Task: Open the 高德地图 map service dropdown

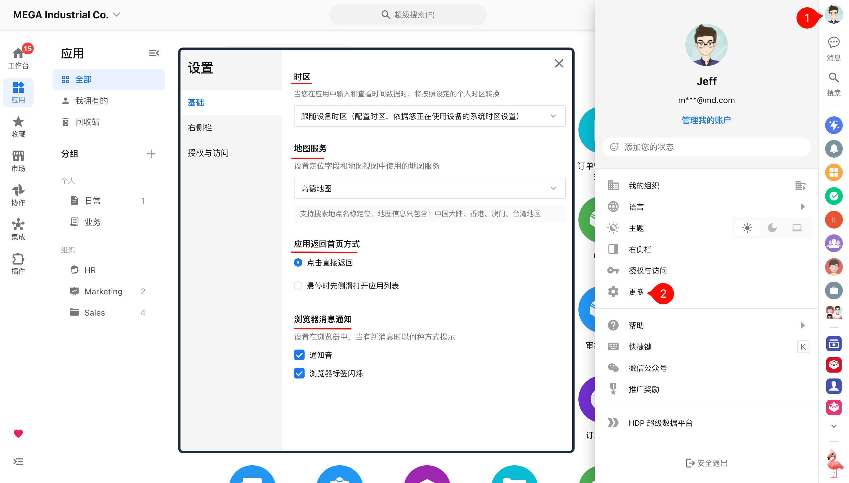Action: pos(430,188)
